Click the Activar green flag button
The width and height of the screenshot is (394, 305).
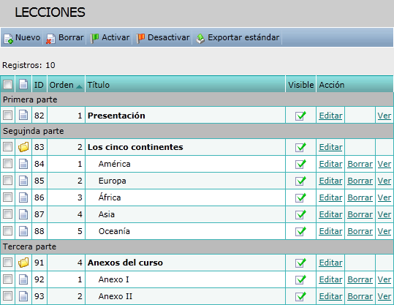[x=110, y=38]
